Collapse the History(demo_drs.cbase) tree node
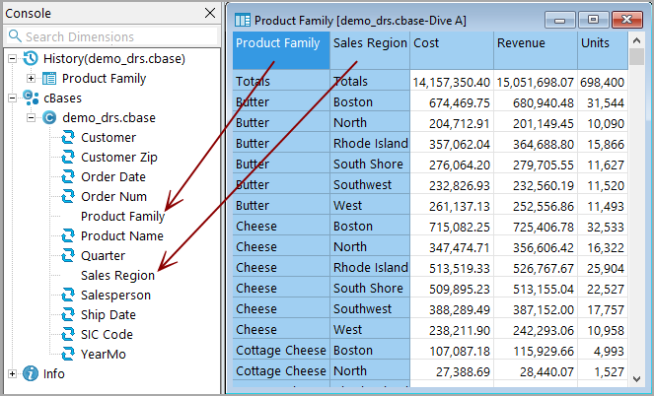This screenshot has width=654, height=396. [x=12, y=59]
